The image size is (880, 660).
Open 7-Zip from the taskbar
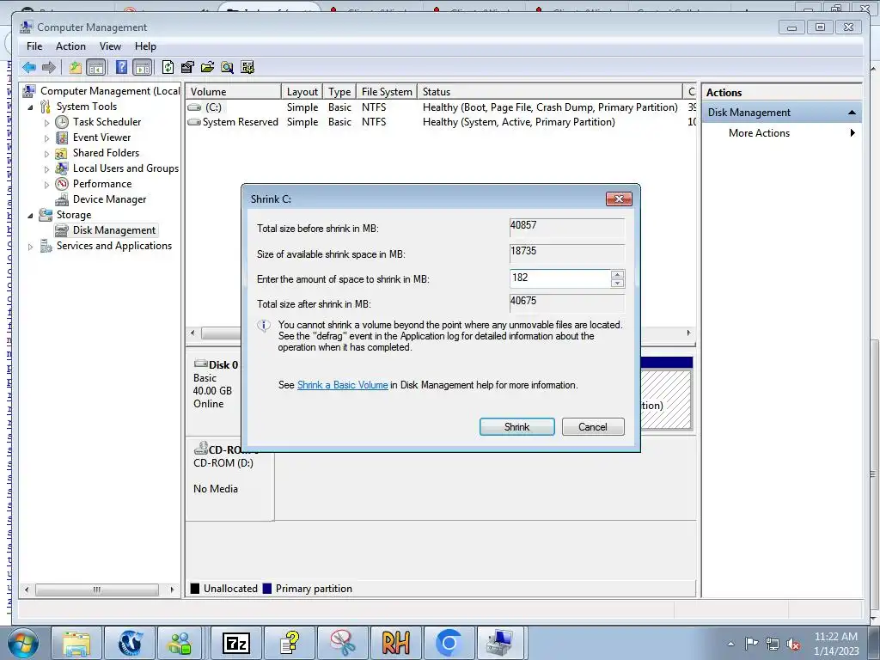[x=236, y=643]
